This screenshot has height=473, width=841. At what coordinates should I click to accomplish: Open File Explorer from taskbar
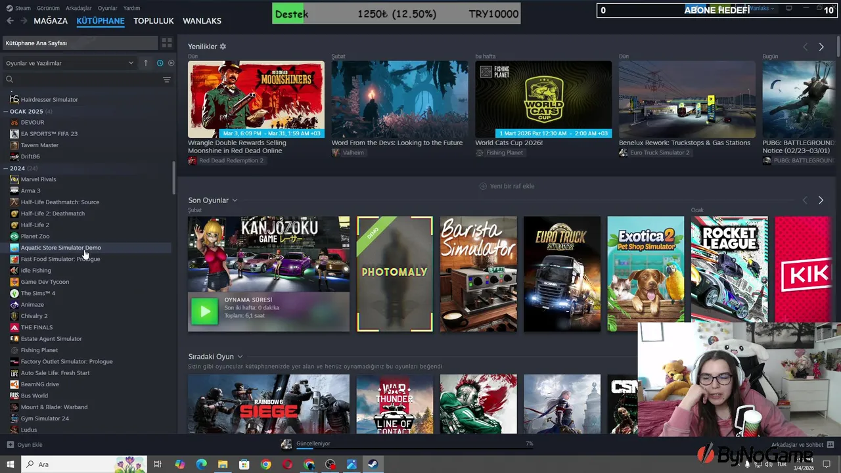coord(223,464)
